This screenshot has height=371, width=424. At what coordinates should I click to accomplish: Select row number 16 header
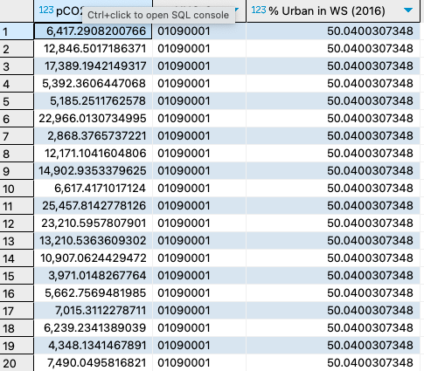point(17,293)
